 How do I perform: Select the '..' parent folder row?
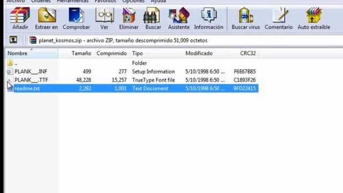(x=132, y=63)
